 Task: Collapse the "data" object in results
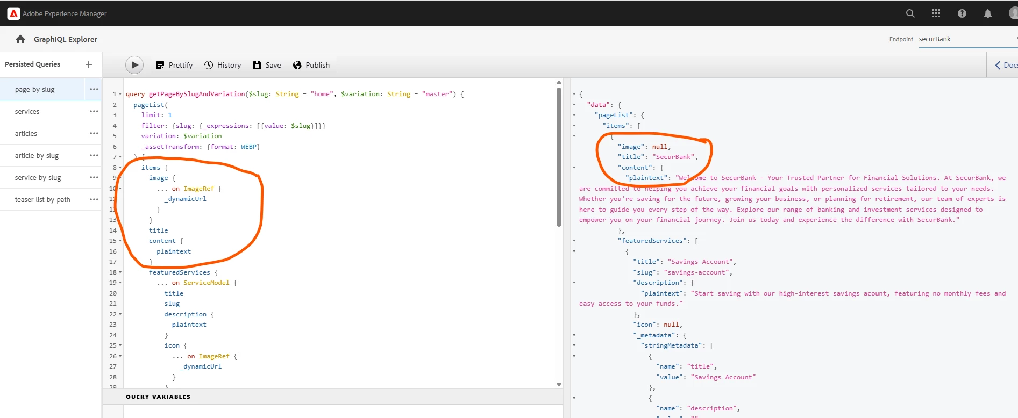(x=574, y=105)
